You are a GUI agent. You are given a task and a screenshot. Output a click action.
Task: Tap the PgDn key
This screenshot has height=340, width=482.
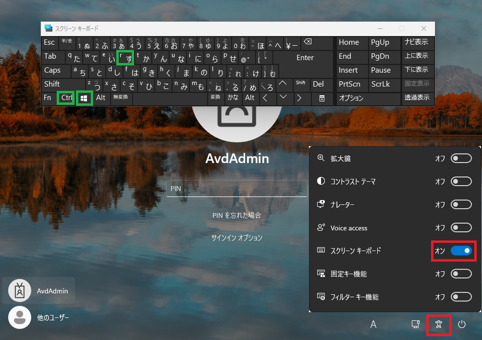384,57
